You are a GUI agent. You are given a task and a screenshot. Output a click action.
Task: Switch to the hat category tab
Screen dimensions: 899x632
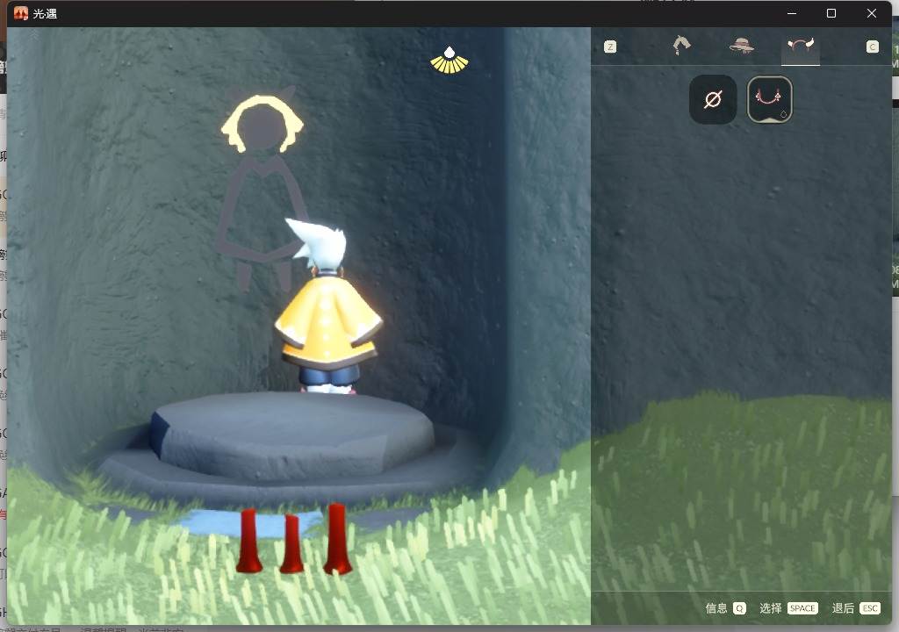coord(741,46)
